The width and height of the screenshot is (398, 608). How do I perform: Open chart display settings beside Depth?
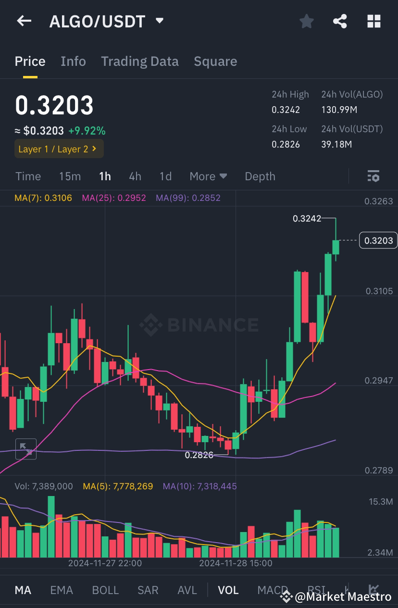point(373,176)
